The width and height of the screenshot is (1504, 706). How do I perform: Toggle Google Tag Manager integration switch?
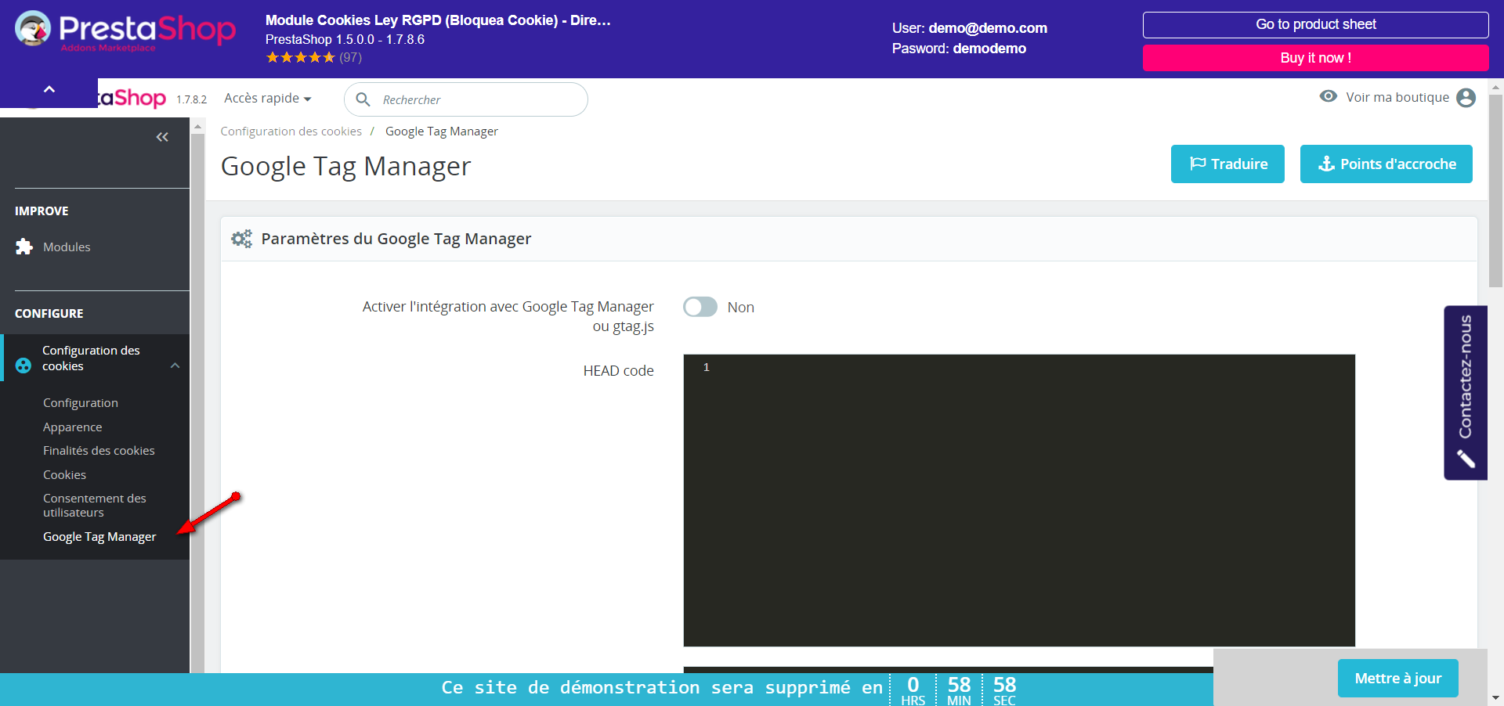[700, 307]
